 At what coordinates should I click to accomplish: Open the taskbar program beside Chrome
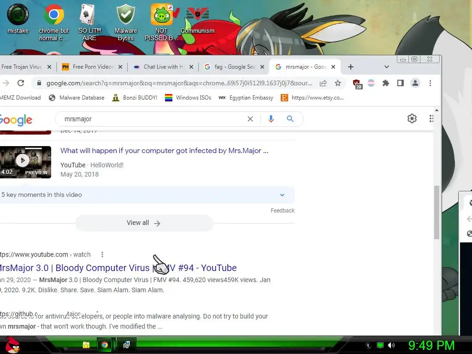point(127,345)
